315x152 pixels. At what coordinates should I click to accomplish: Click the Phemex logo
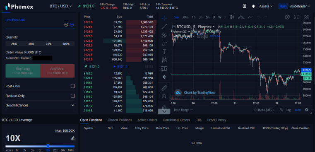point(19,7)
